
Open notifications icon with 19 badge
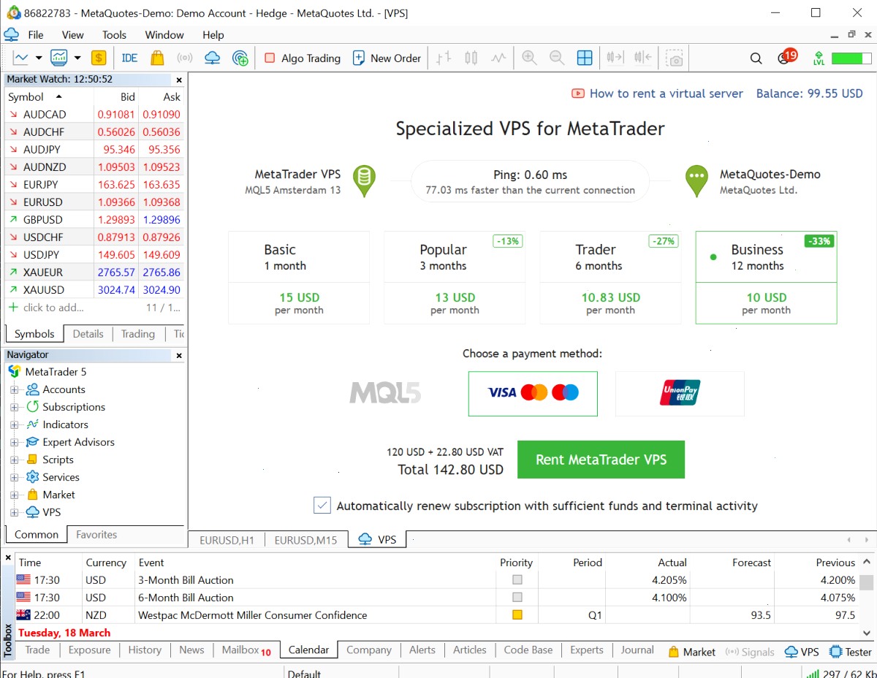point(786,57)
